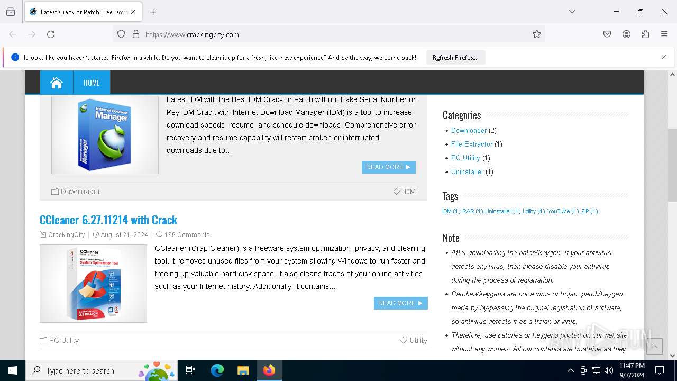The height and width of the screenshot is (381, 677).
Task: Go forward one page
Action: (x=32, y=34)
